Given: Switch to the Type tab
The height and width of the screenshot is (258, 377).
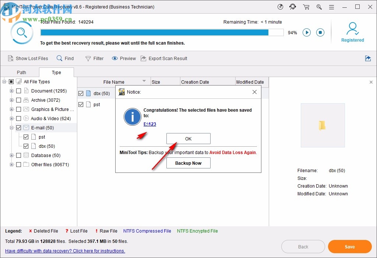Looking at the screenshot, I should click(x=56, y=73).
